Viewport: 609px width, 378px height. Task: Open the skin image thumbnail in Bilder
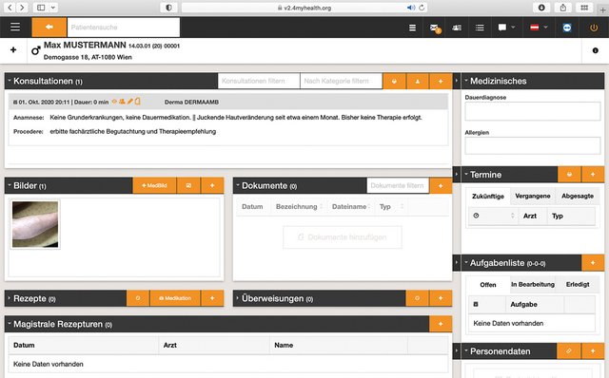(x=35, y=224)
